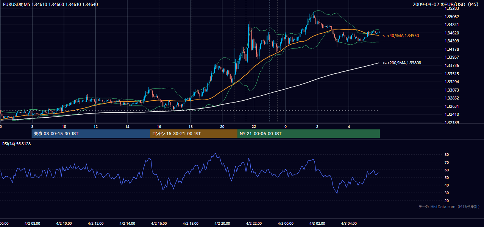The image size is (484, 227).
Task: Click the 4/2 20:00 bottom time label
Action: (x=222, y=224)
